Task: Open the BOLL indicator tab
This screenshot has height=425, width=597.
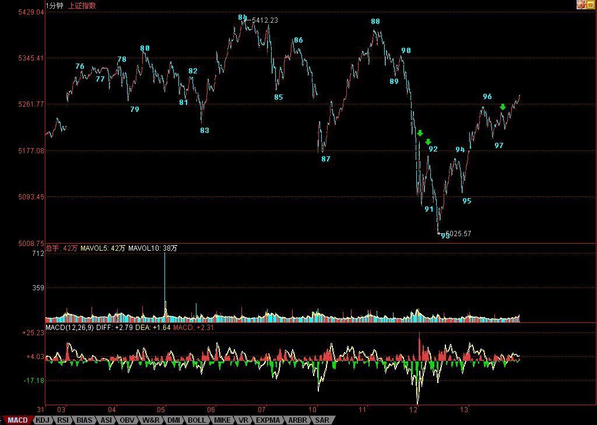Action: (196, 420)
